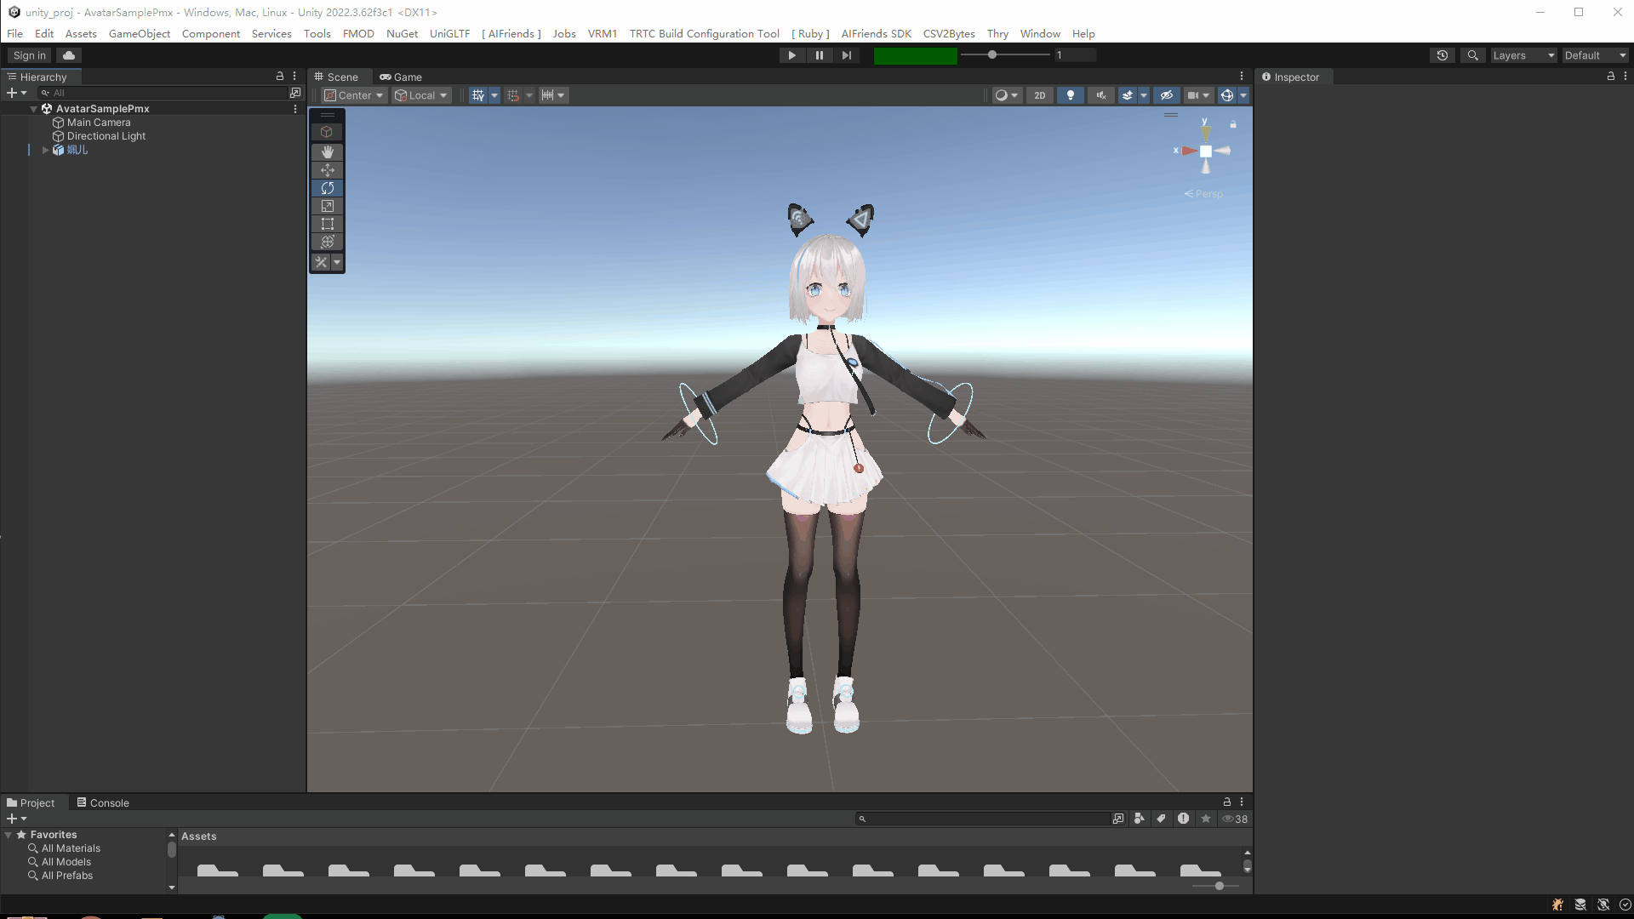Open the Layers dropdown
The height and width of the screenshot is (919, 1634).
coord(1523,55)
